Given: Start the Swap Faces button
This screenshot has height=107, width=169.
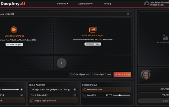Looking at the screenshot, I should click(123, 74).
